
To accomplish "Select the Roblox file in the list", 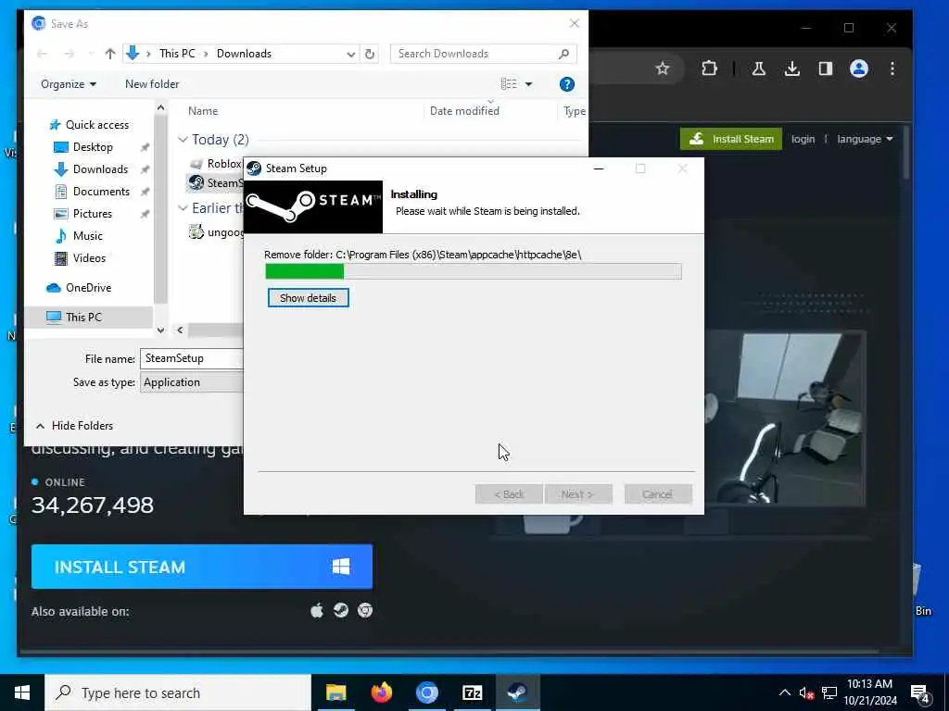I will [x=216, y=164].
